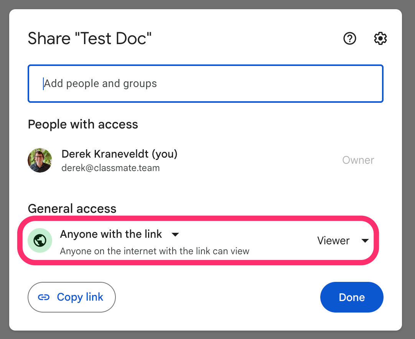
Task: Click the Done button
Action: (x=352, y=297)
